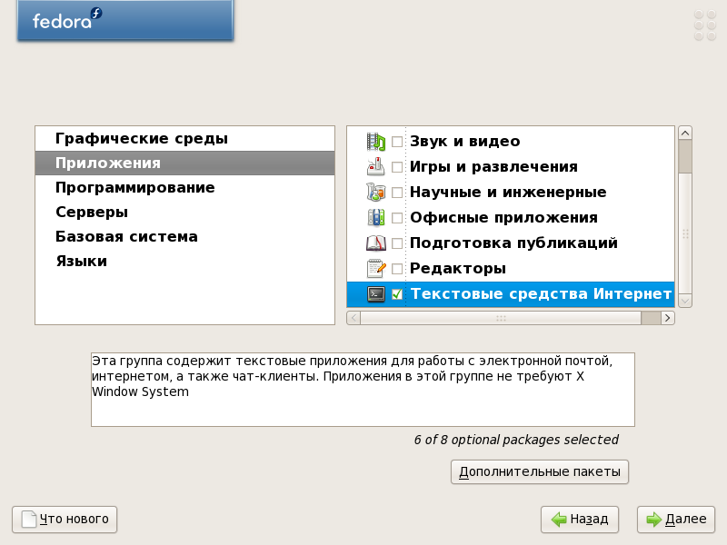Image resolution: width=727 pixels, height=545 pixels.
Task: Click the Офисные приложения binders icon
Action: tap(376, 217)
